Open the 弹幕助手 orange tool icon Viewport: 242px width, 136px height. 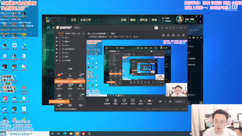point(59,76)
